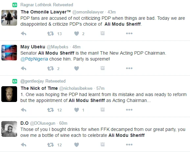Reply to The Nick of Time tweet
190x152 pixels.
pos(24,110)
